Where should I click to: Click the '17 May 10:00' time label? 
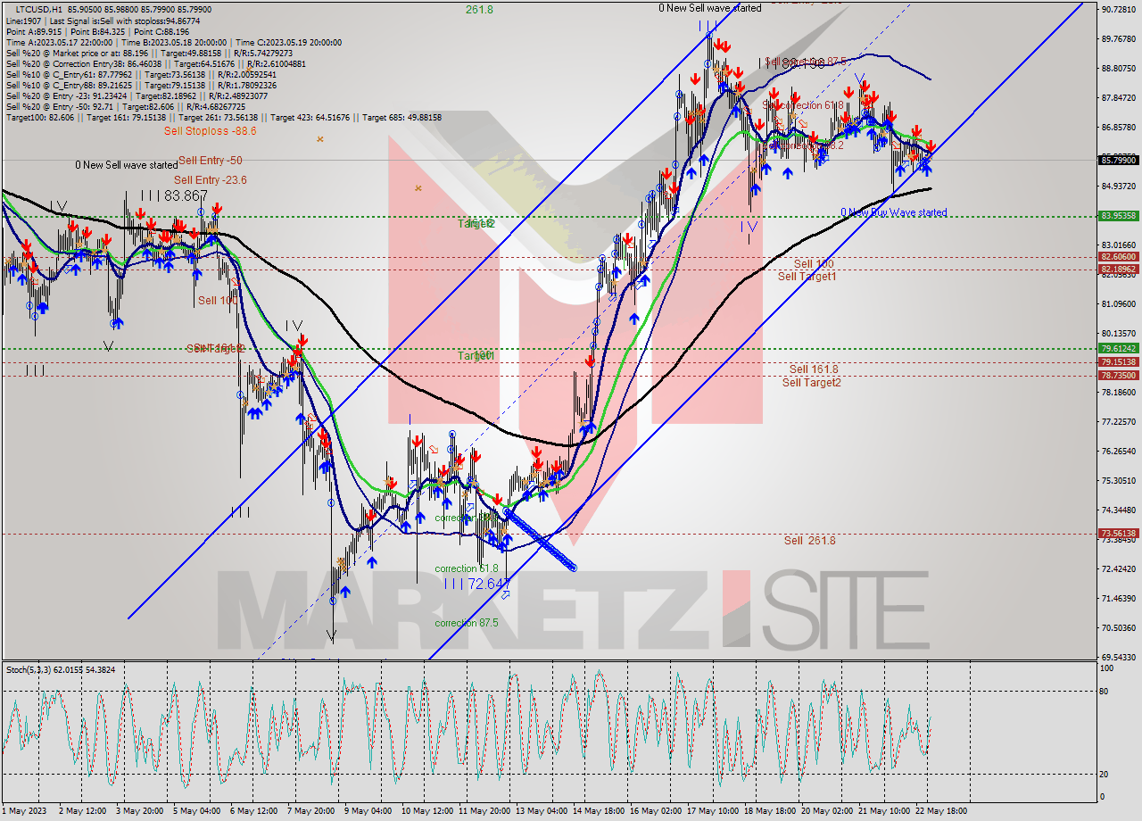(713, 811)
